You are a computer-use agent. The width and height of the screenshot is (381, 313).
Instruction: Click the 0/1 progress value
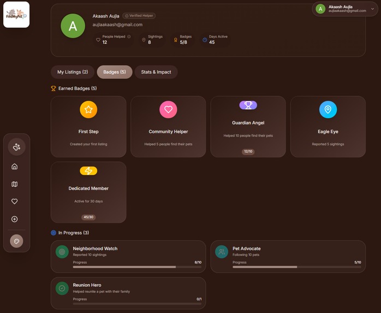tap(199, 299)
